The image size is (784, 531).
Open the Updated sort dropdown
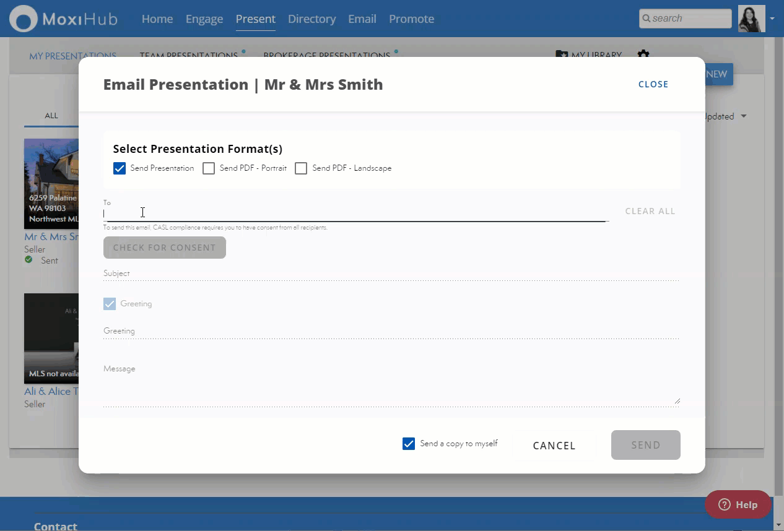tap(725, 116)
